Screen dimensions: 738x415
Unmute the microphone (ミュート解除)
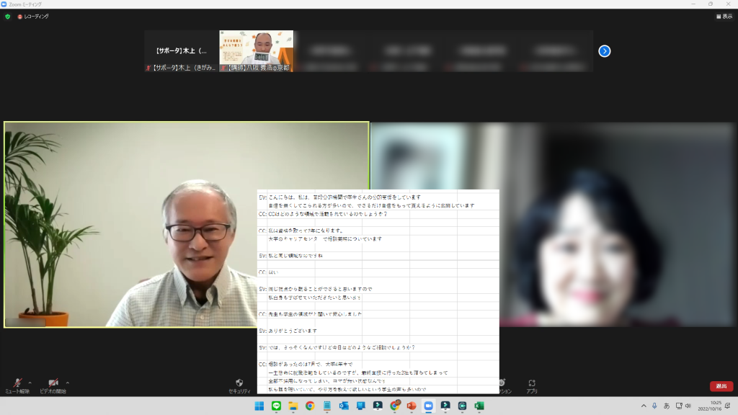[x=16, y=385]
